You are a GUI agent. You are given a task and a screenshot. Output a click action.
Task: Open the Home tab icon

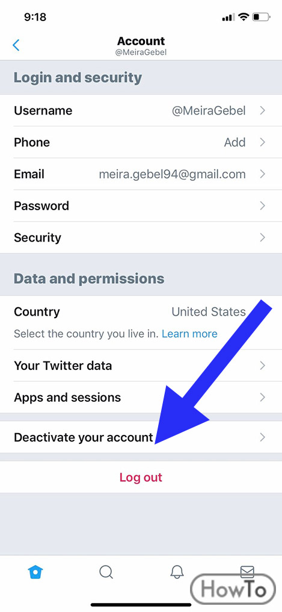point(35,572)
